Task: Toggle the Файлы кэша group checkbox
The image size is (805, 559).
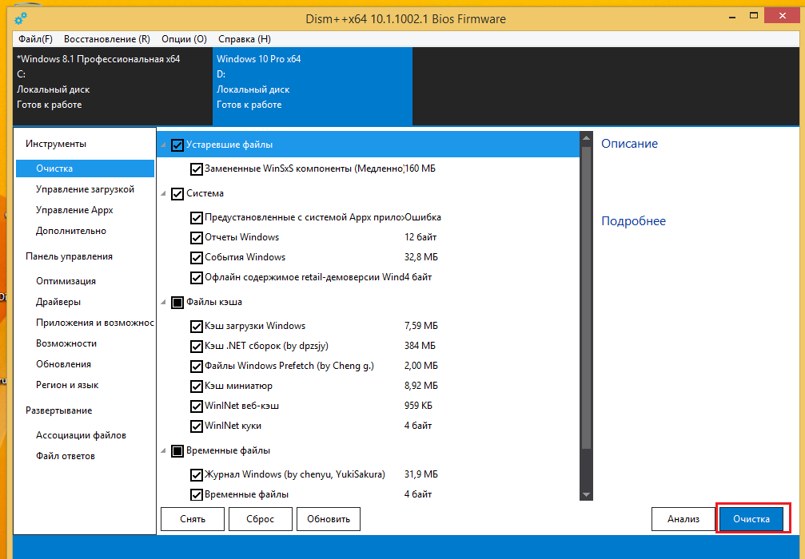Action: 177,303
